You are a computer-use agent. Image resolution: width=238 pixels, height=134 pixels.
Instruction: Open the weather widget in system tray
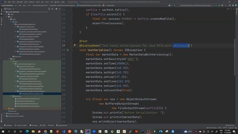click(188, 131)
